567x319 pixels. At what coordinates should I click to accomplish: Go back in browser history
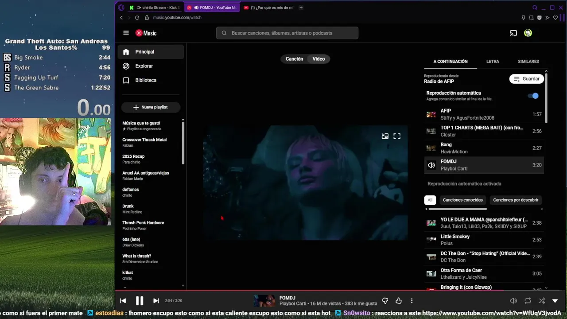point(121,18)
